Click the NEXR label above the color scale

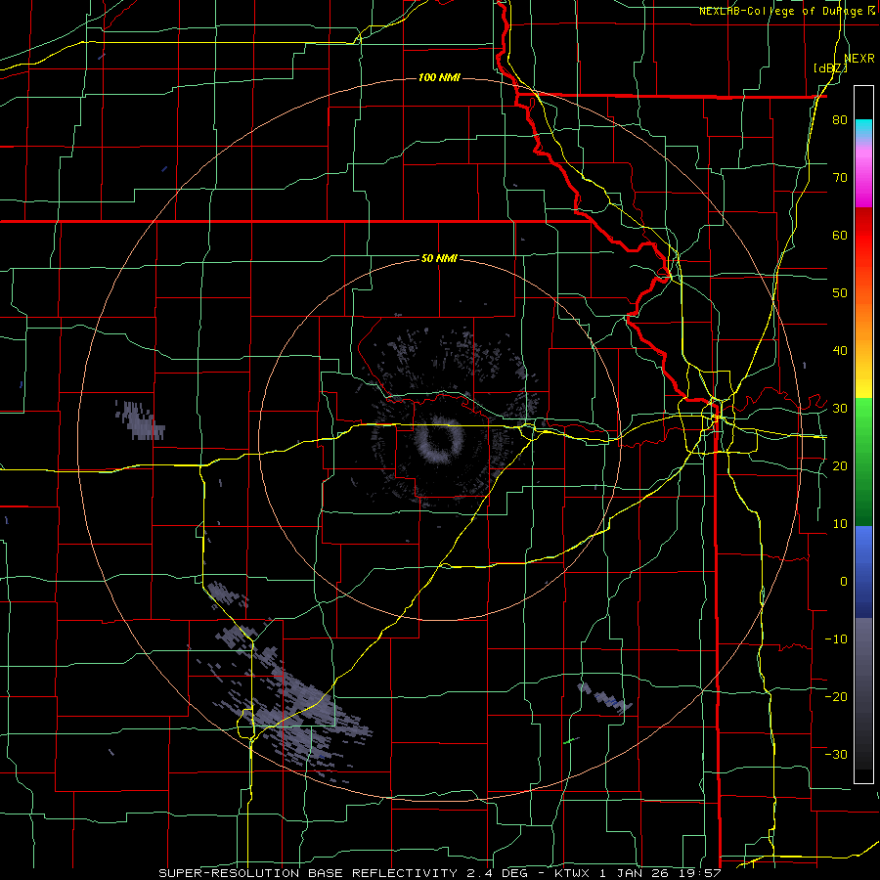click(x=859, y=58)
